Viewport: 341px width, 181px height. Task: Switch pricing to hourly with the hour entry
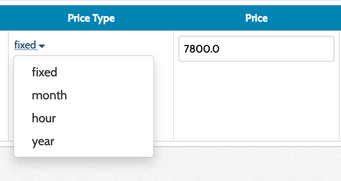pyautogui.click(x=44, y=118)
